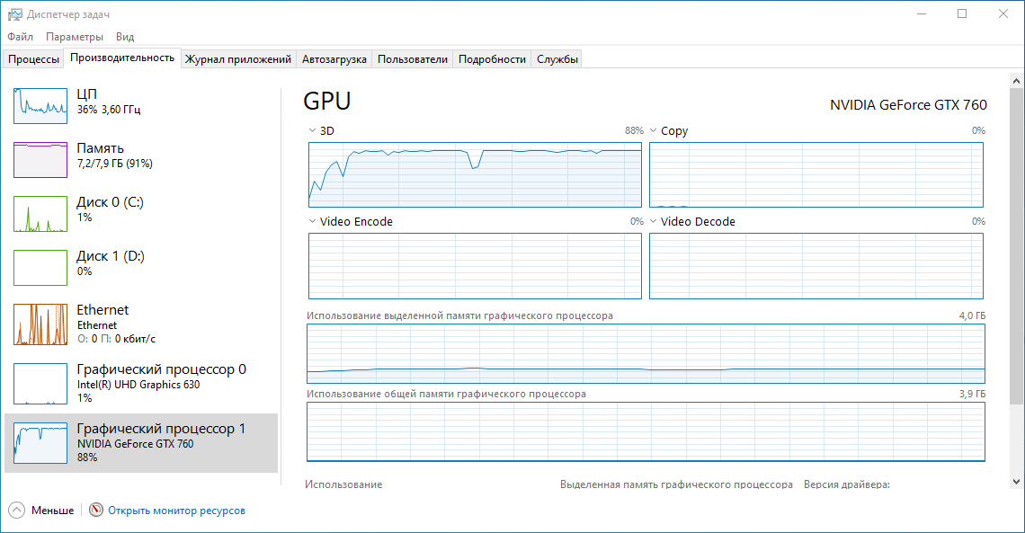Open the Открыть монитор ресурсов link
The height and width of the screenshot is (533, 1025).
176,511
